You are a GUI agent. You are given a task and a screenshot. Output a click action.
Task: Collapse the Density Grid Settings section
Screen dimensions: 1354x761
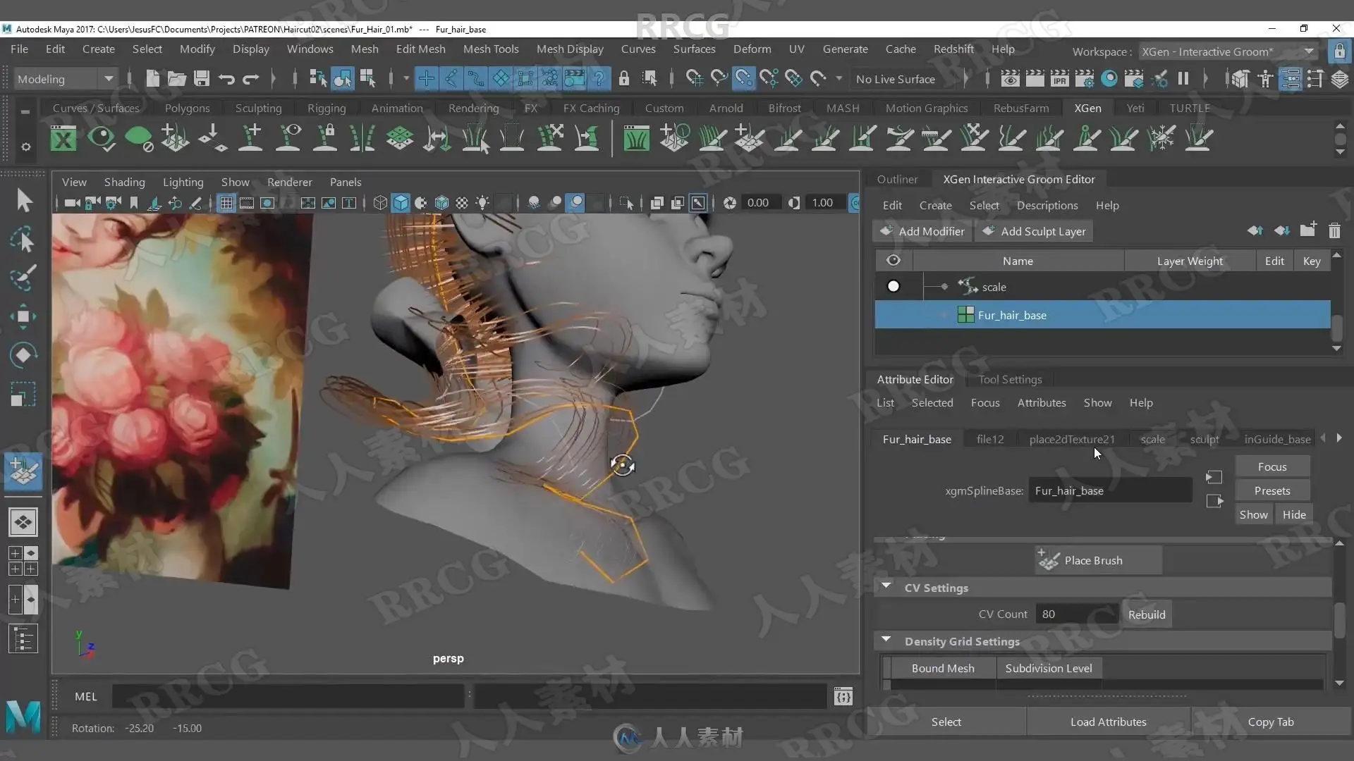pos(886,641)
